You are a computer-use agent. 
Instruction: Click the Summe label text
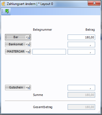[38, 95]
